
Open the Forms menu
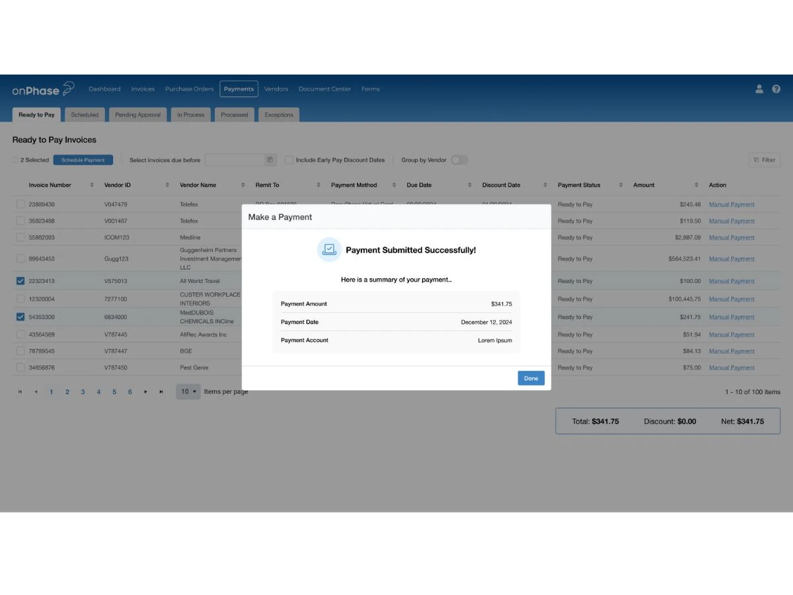click(x=371, y=89)
